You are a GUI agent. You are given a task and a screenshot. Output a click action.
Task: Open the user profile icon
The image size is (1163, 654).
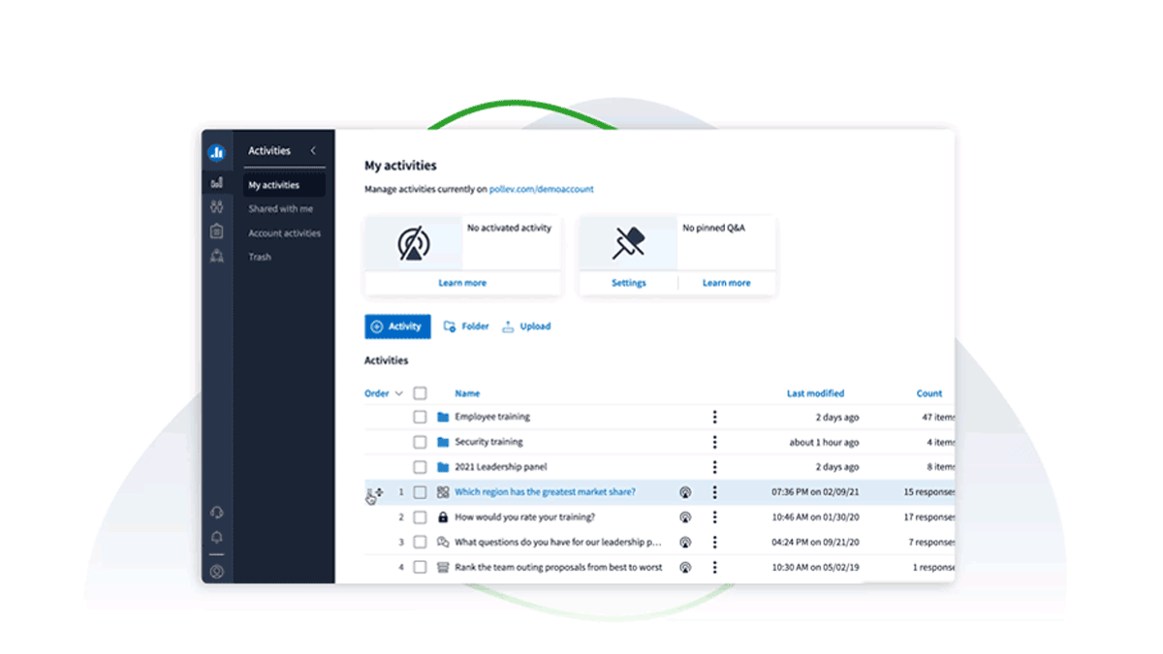[216, 572]
